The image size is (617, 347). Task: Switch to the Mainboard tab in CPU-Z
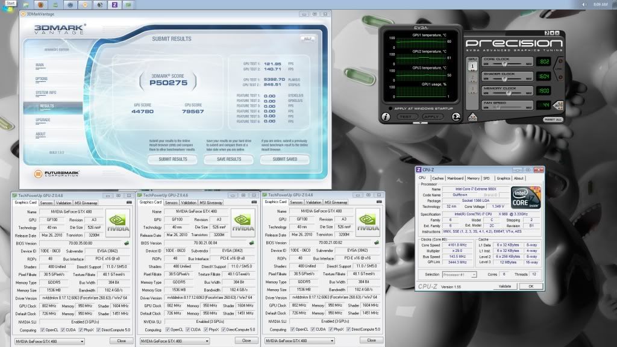point(456,178)
